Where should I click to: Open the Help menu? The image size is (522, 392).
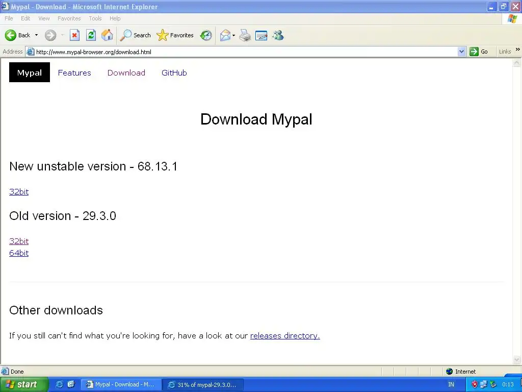pos(115,18)
